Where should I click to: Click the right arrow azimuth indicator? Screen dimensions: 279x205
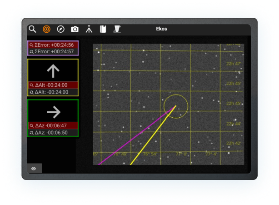(54, 112)
